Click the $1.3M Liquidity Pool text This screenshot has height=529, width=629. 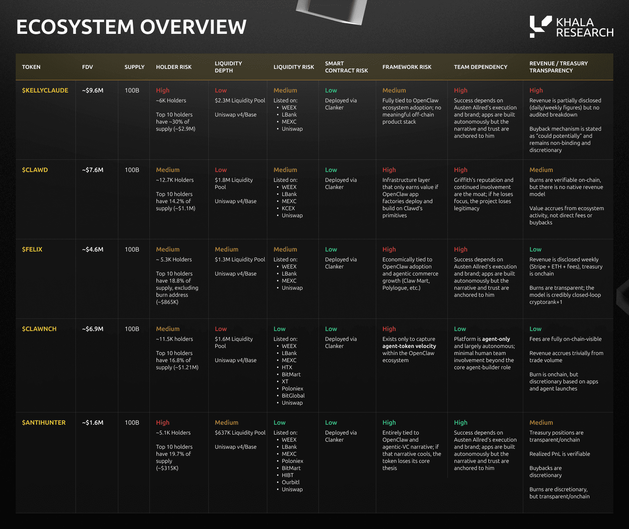[x=240, y=259]
